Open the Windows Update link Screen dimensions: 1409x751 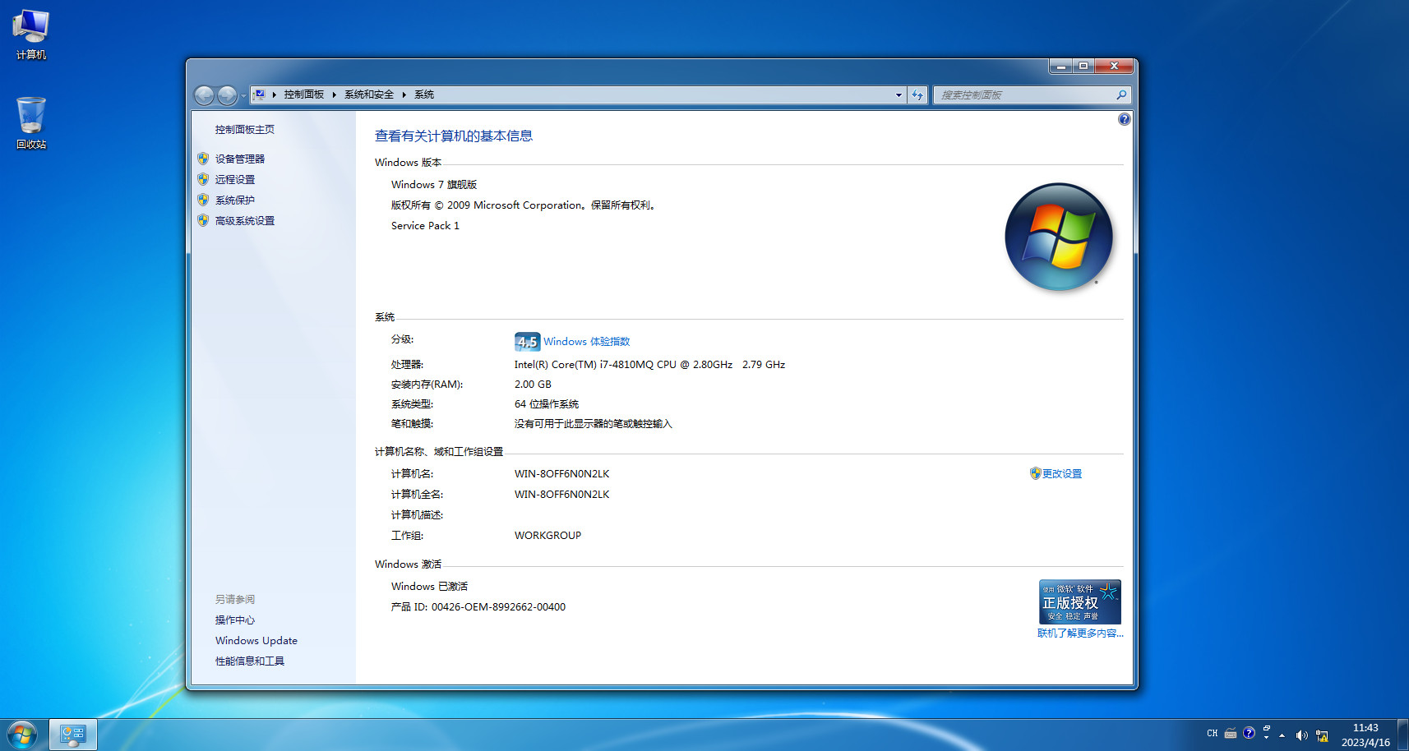click(x=256, y=641)
